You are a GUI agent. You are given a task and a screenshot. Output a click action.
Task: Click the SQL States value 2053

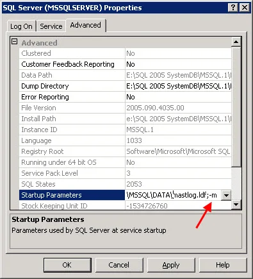[178, 184]
